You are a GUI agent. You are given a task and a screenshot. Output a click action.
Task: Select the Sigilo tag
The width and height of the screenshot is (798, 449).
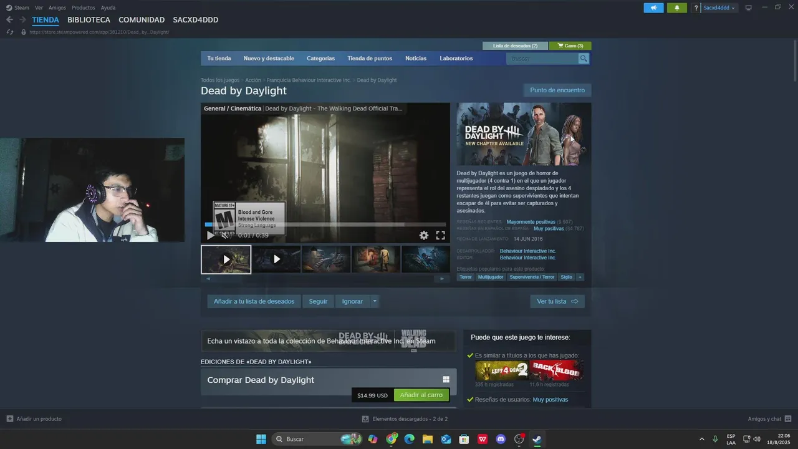pyautogui.click(x=566, y=277)
